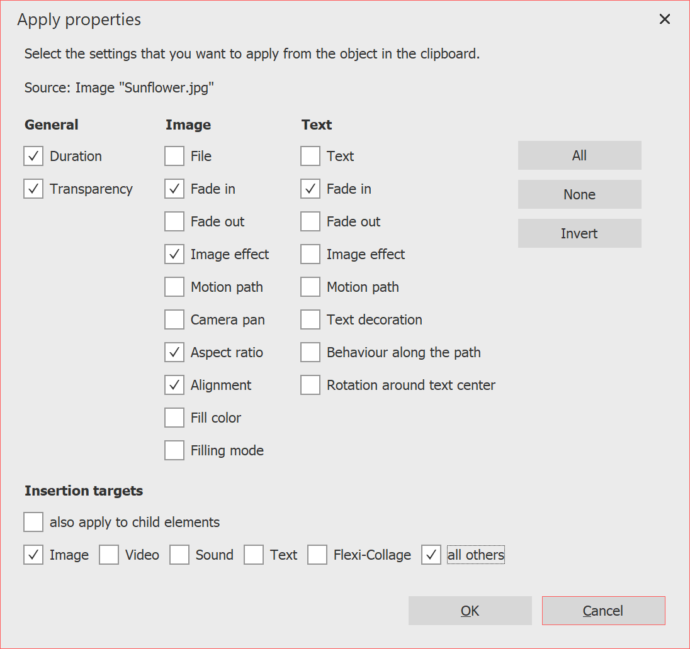
Task: Uncheck the Aspect ratio checkbox
Action: 174,352
